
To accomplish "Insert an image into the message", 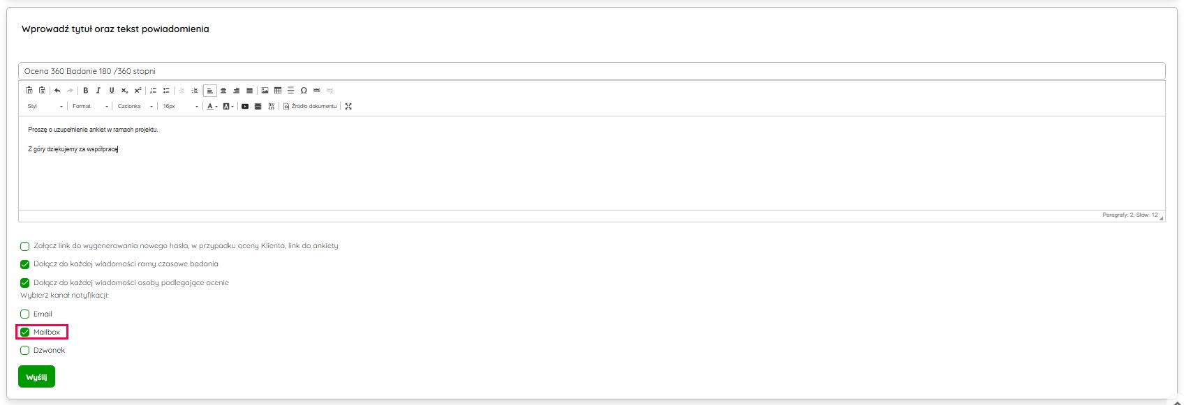I will (265, 91).
